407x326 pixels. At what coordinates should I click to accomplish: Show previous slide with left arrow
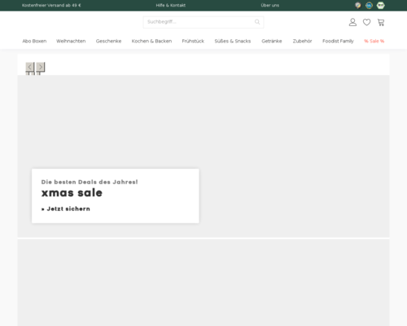[30, 67]
